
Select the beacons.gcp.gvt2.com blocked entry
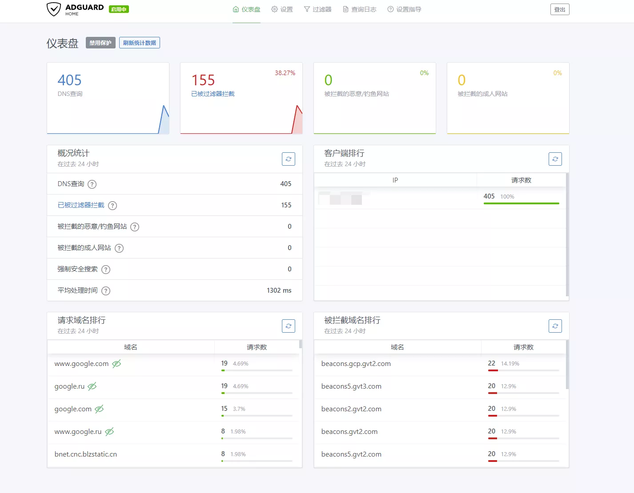click(356, 364)
